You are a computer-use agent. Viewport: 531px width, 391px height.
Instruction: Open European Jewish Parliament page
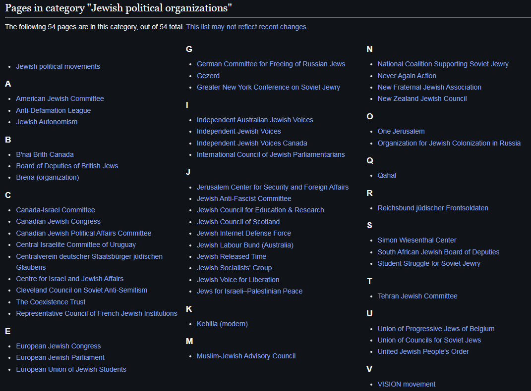pyautogui.click(x=60, y=357)
